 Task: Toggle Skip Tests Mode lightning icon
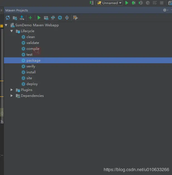pyautogui.click(x=60, y=18)
